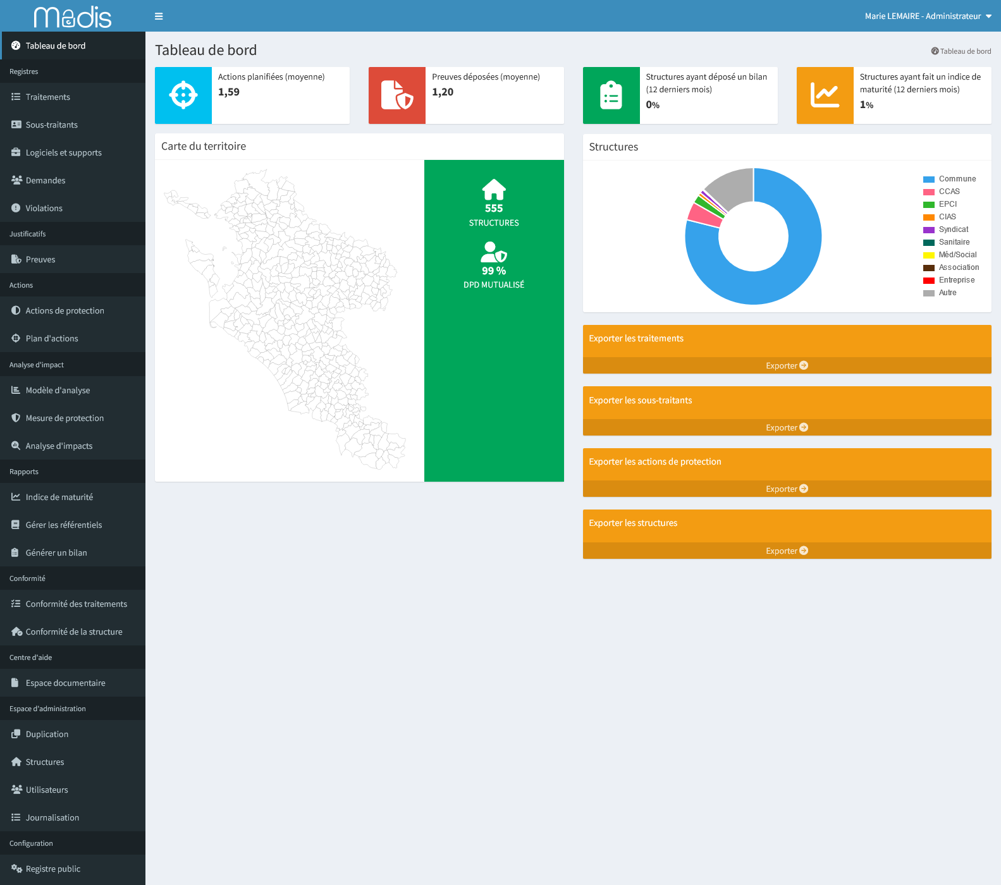The height and width of the screenshot is (885, 1001).
Task: Click the crosshair icon for planned actions
Action: [x=183, y=95]
